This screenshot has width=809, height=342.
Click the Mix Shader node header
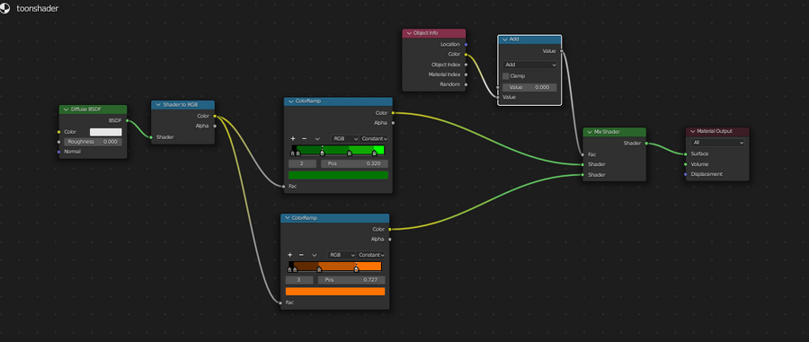click(x=614, y=132)
